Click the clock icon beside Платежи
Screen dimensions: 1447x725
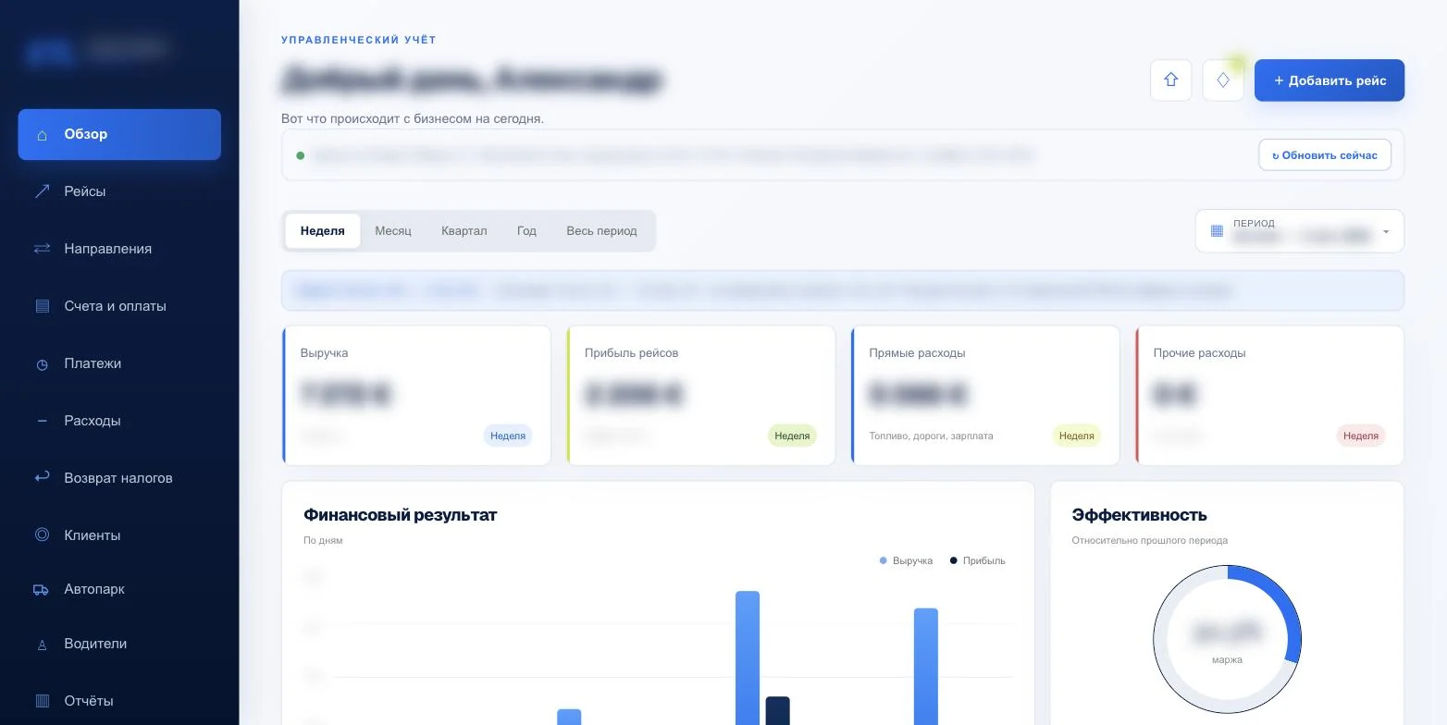click(x=42, y=364)
